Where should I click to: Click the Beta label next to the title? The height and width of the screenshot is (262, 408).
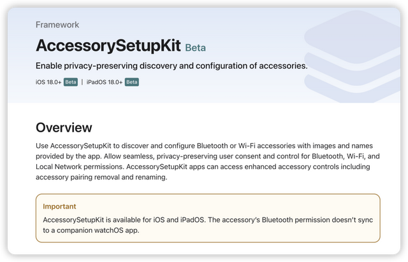195,47
